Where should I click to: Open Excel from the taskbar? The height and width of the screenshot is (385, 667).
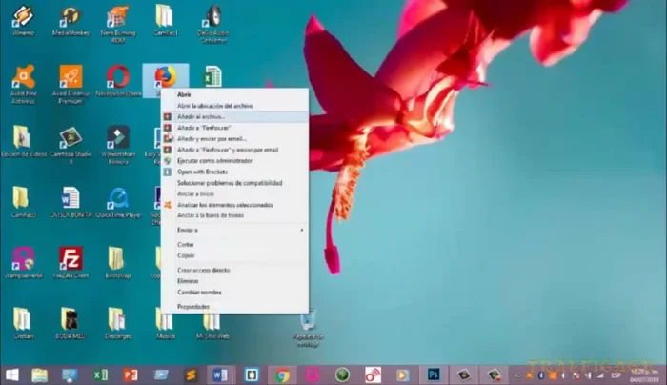(100, 375)
